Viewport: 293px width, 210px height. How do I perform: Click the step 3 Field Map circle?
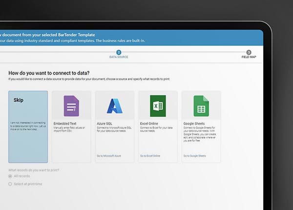click(x=249, y=52)
